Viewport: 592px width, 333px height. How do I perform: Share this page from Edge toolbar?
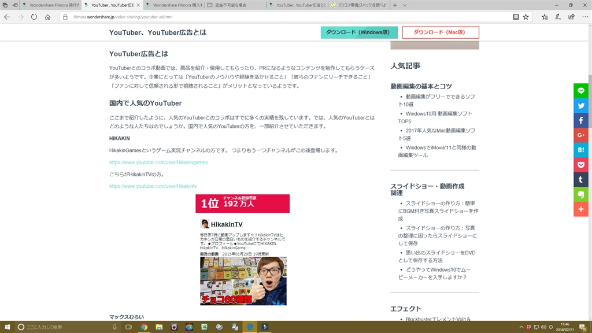(x=572, y=17)
